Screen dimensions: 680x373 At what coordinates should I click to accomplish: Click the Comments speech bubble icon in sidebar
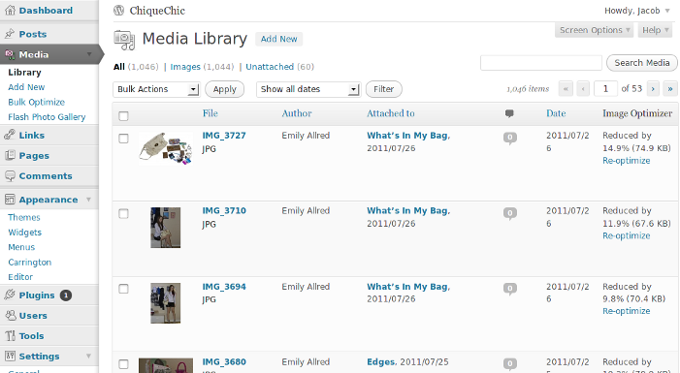[10, 176]
